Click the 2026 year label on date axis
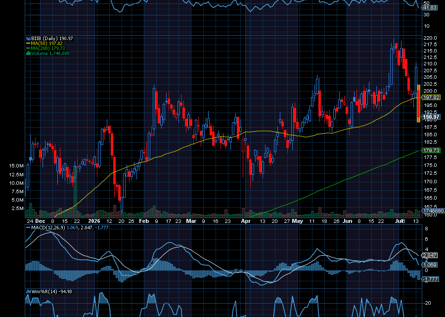 [x=94, y=221]
